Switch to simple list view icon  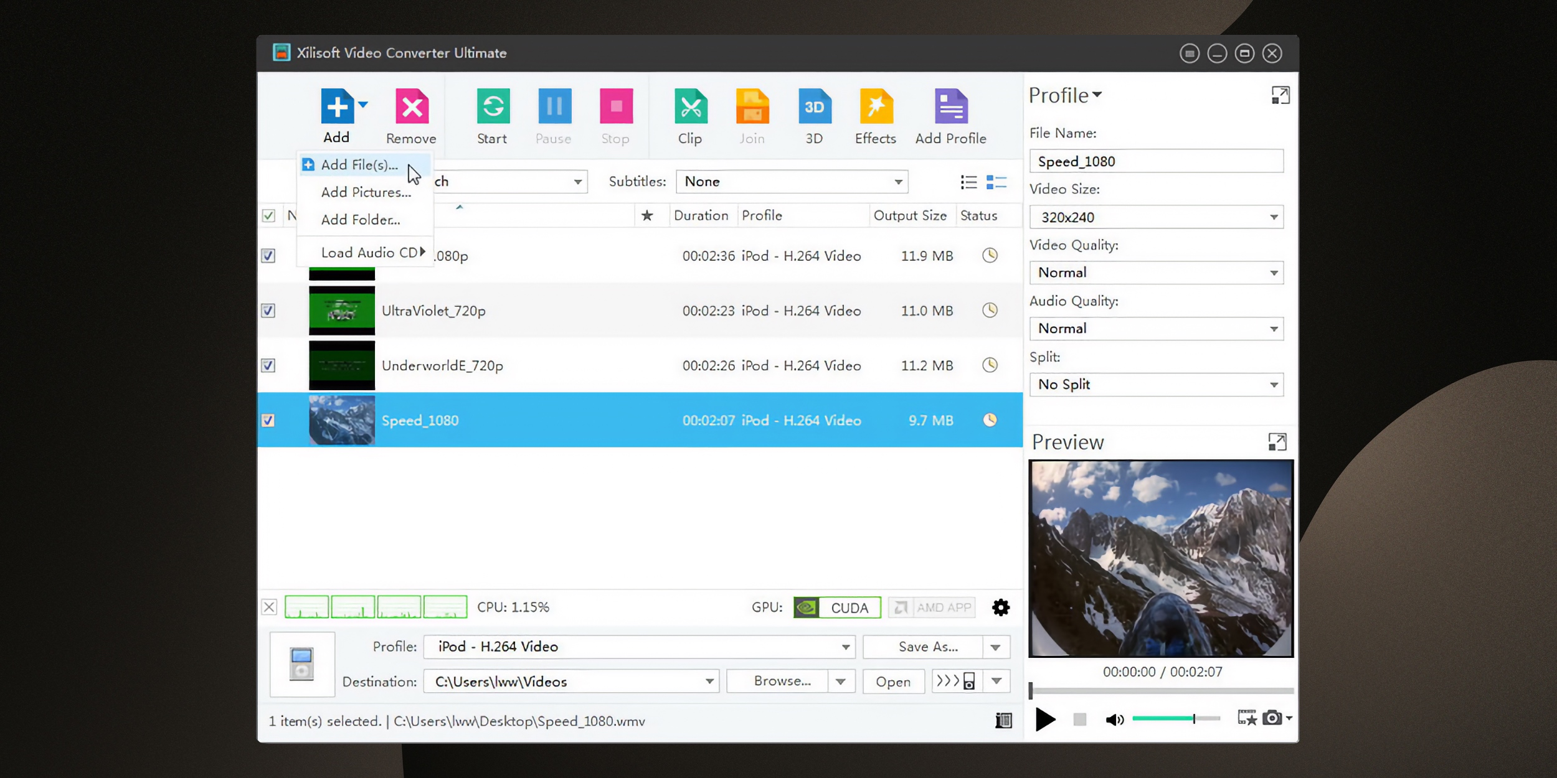(x=968, y=182)
